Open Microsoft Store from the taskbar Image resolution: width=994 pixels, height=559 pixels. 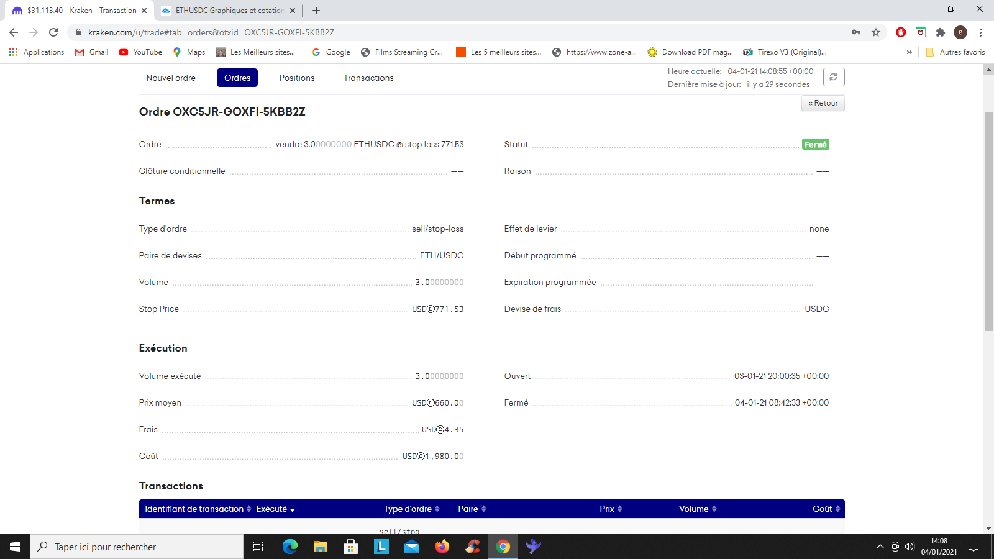pos(351,547)
